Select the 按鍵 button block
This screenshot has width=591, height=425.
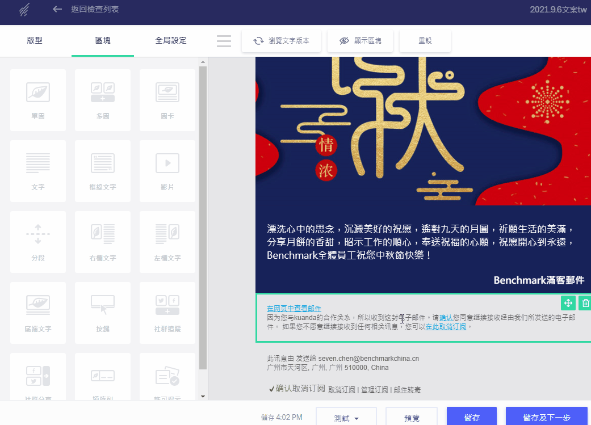point(103,313)
